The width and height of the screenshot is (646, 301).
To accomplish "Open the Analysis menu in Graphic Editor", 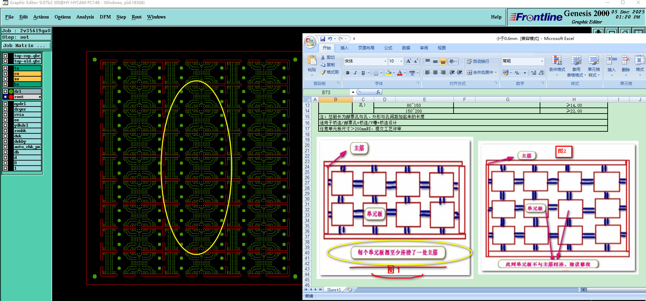I will click(x=85, y=17).
